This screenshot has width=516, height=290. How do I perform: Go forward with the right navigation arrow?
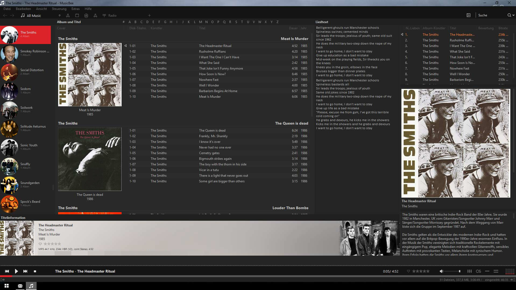[12, 16]
